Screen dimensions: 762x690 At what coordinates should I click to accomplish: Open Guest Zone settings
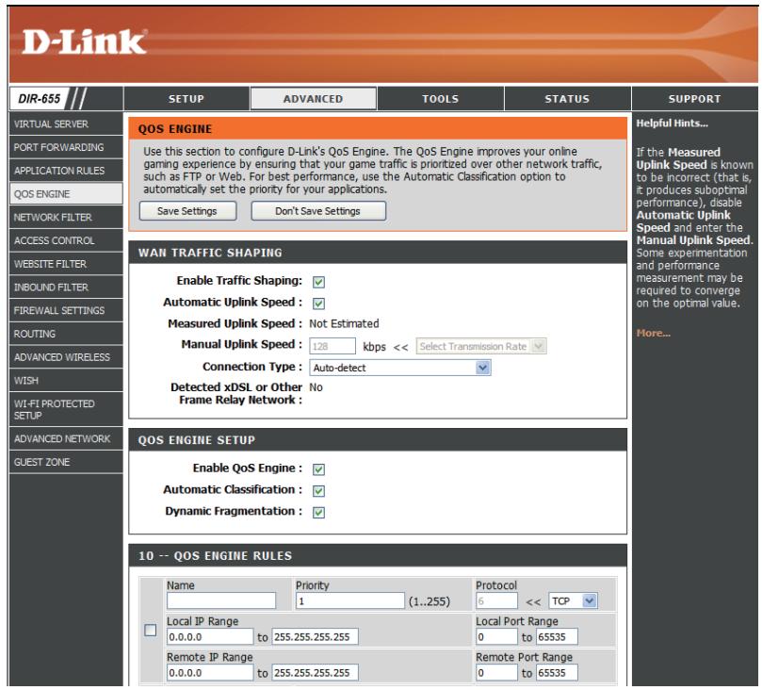[66, 463]
